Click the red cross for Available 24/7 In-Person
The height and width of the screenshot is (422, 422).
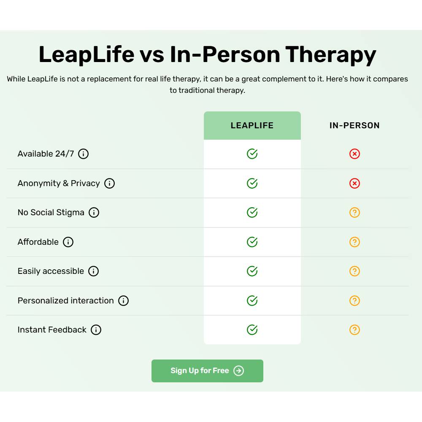tap(354, 154)
